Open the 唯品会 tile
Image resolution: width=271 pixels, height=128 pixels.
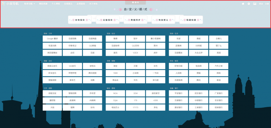[x=115, y=80]
